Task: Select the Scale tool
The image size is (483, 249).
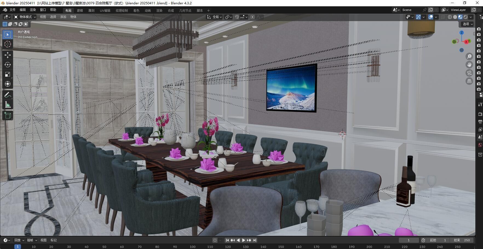Action: [8, 74]
